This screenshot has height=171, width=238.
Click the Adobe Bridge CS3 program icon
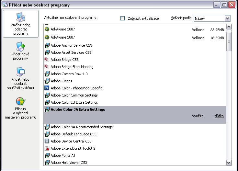47,60
